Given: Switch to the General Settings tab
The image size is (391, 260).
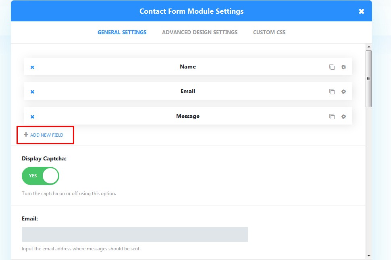Looking at the screenshot, I should pyautogui.click(x=122, y=32).
